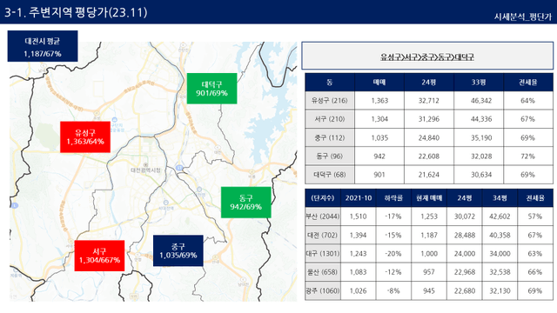Click the 1,510 cell in 부산 row
557x313 pixels.
click(358, 216)
